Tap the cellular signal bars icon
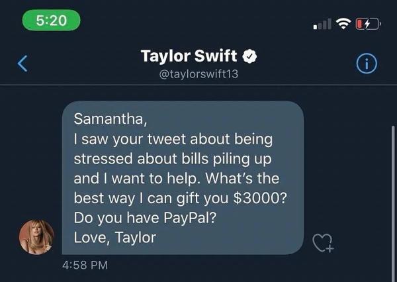Image resolution: width=397 pixels, height=282 pixels. [x=322, y=24]
